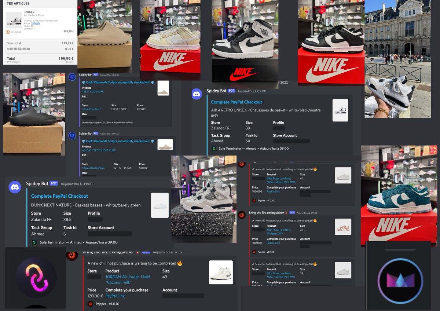Click the diamond emoji in the checked out message
Viewport: 440px width, 311px height.
tap(84, 82)
